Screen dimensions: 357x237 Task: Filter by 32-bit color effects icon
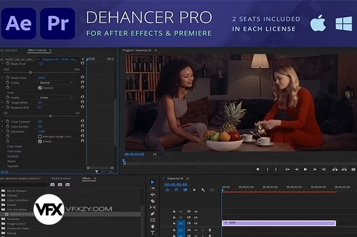click(60, 185)
